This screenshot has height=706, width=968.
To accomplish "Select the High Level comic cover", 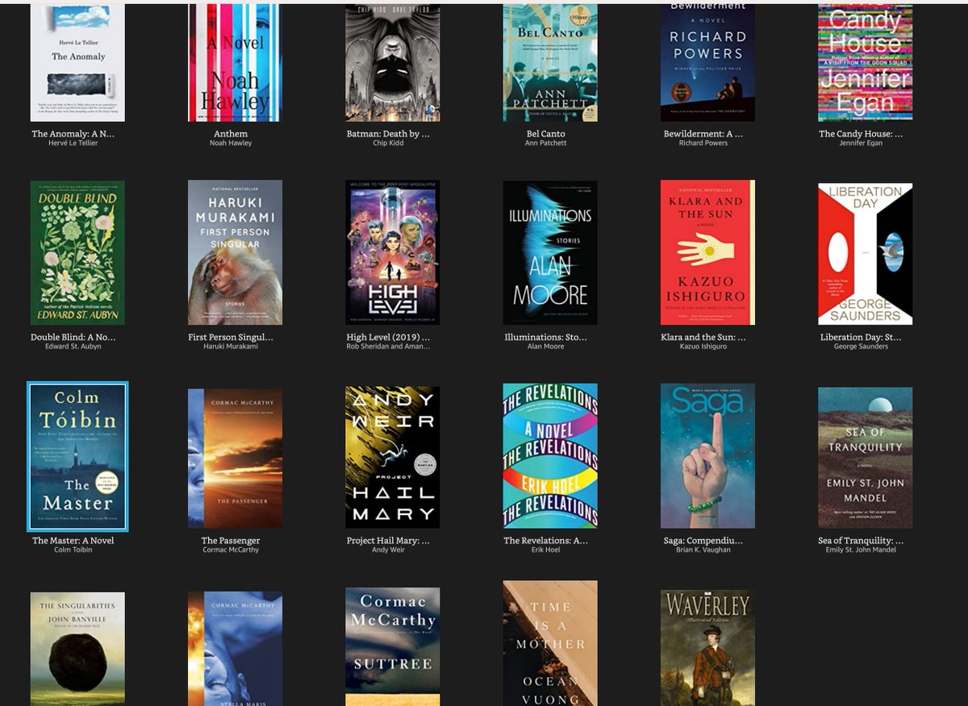I will pyautogui.click(x=392, y=253).
